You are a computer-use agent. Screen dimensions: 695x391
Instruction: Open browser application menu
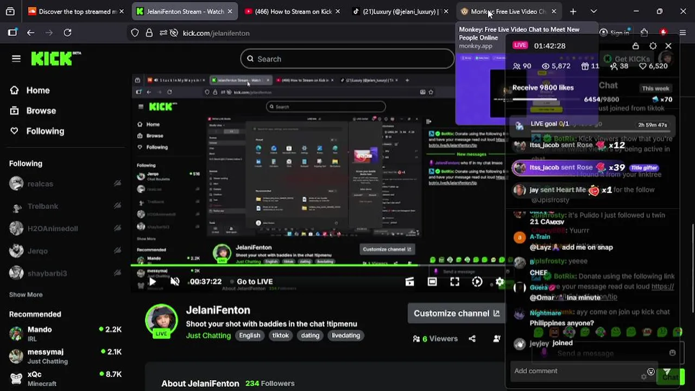click(683, 33)
